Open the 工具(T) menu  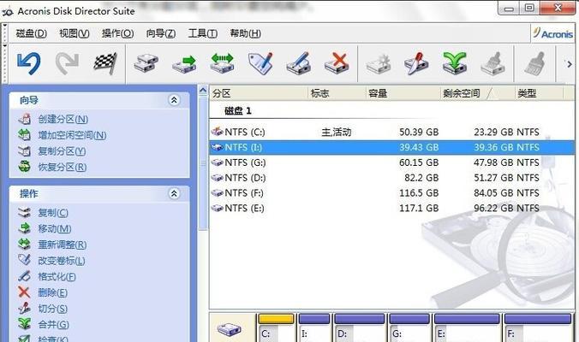(x=203, y=33)
